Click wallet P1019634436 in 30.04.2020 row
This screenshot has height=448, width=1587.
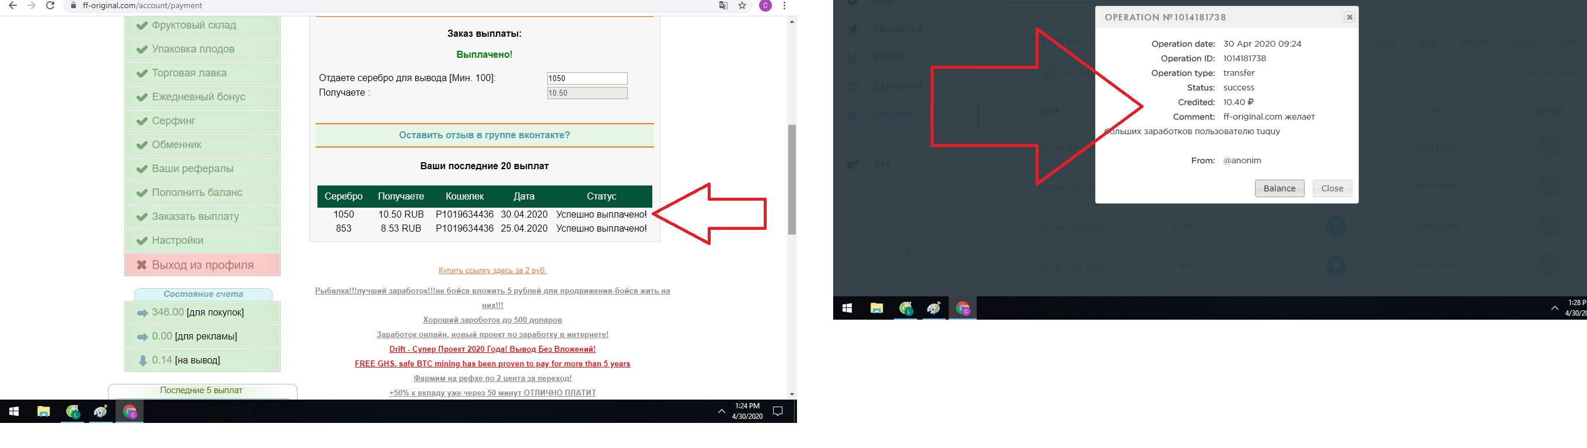click(464, 215)
